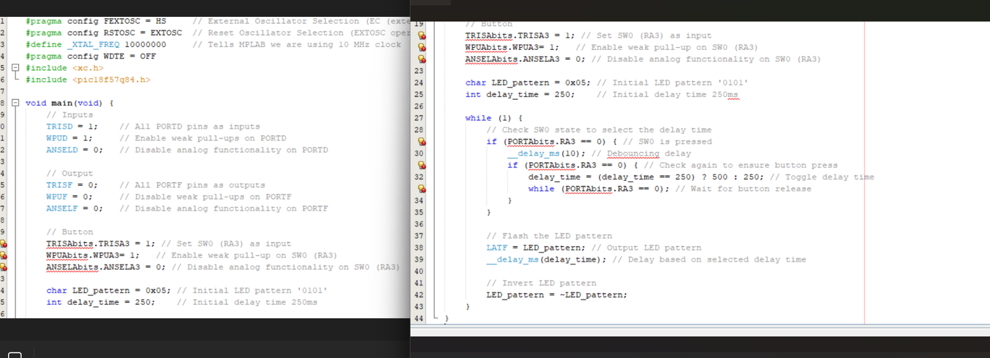Click the '__delay_ms(10);' call

point(547,153)
